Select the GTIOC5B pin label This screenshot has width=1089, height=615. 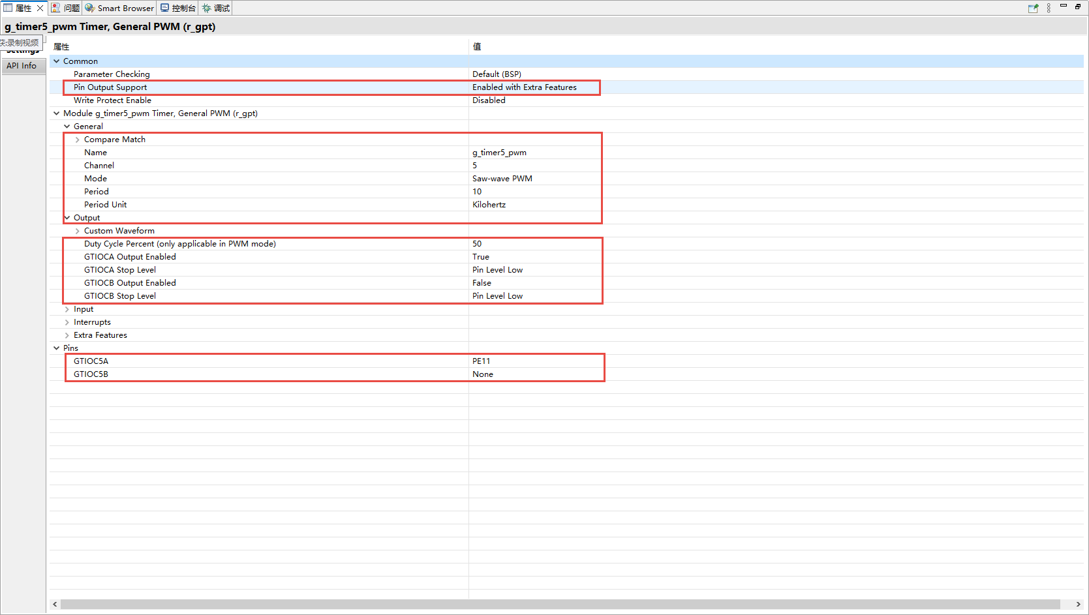(91, 374)
